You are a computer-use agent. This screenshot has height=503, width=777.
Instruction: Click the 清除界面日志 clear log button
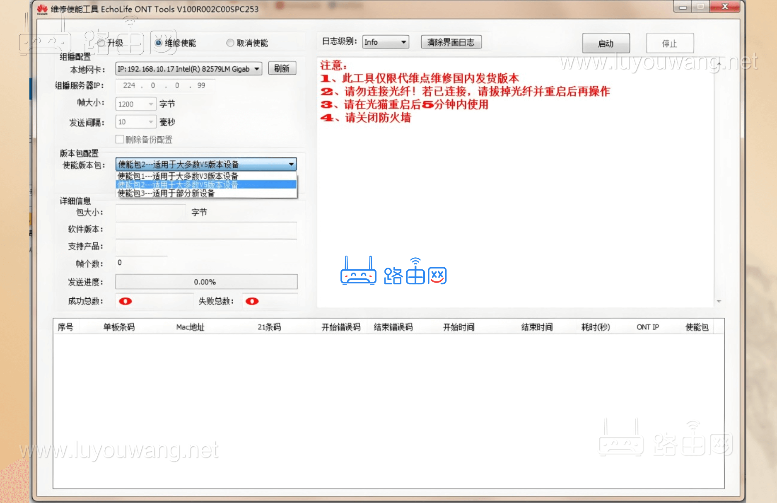[x=451, y=41]
